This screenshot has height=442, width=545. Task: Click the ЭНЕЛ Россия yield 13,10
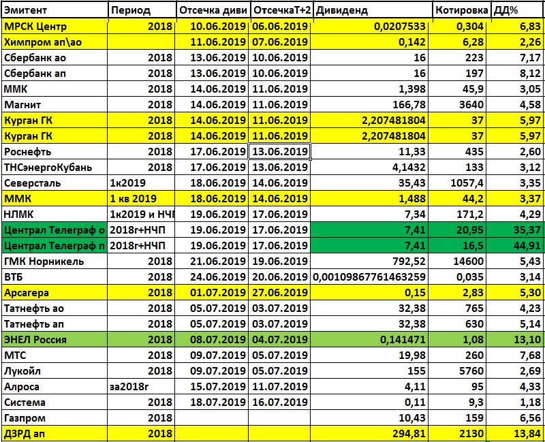(x=516, y=339)
